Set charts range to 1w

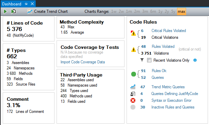point(114,11)
